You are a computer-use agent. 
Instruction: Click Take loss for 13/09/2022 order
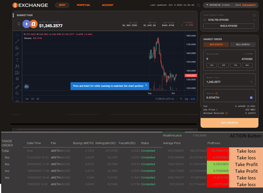246,178
